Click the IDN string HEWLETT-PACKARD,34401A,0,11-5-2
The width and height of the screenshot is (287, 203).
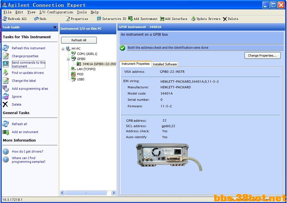[189, 82]
